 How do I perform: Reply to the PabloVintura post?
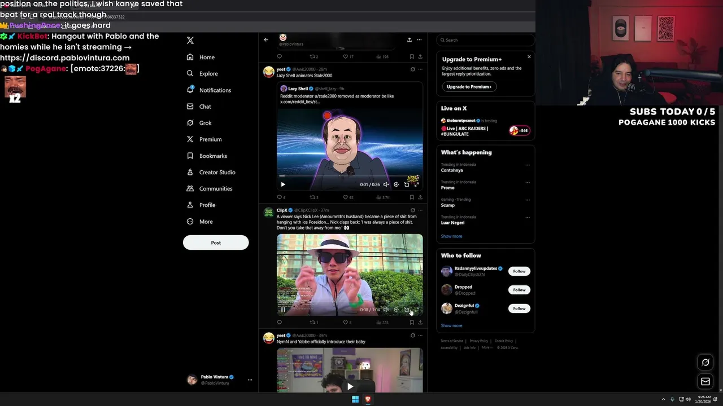pos(279,56)
